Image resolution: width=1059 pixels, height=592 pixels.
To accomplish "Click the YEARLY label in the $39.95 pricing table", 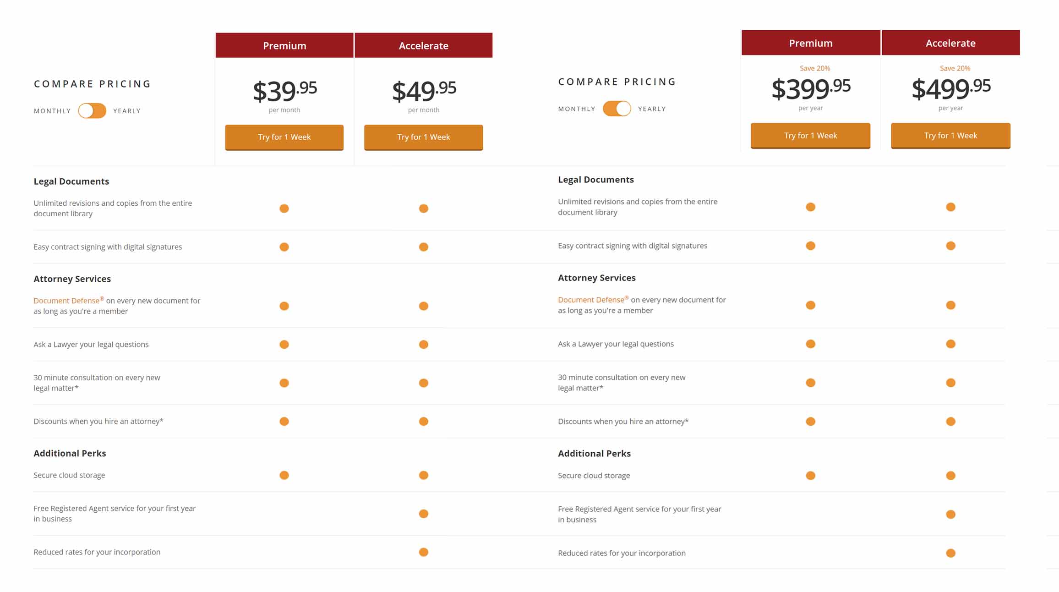I will tap(127, 111).
